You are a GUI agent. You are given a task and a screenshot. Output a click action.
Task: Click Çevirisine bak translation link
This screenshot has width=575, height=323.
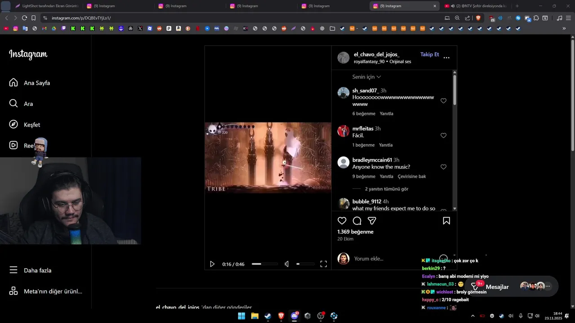tap(412, 176)
